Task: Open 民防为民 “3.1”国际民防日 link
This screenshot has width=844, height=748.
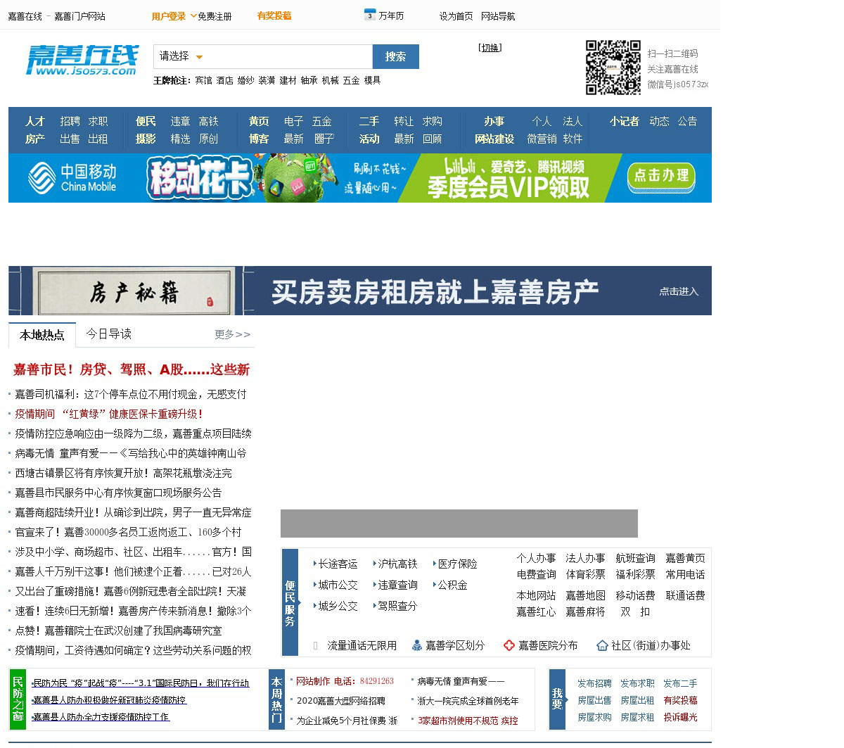Action: 141,683
